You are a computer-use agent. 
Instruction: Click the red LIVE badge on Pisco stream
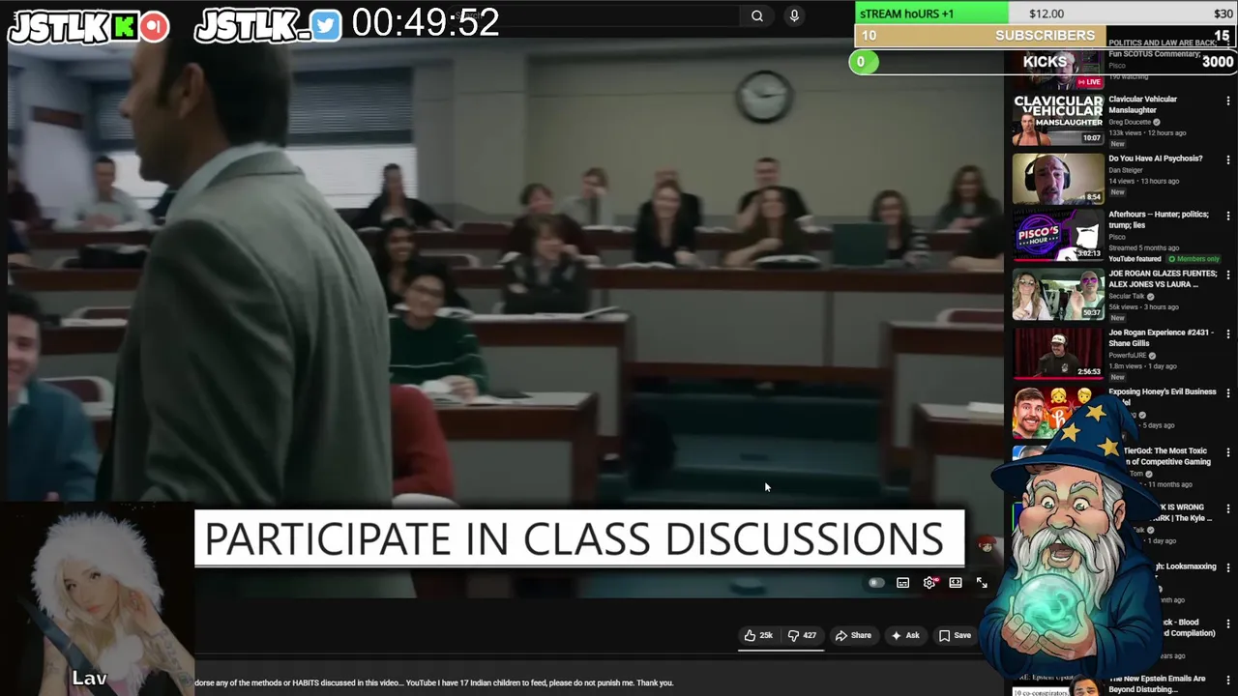1090,82
